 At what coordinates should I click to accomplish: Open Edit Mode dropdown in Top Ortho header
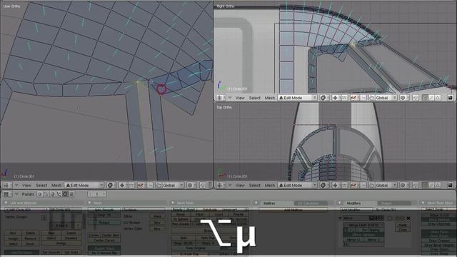(298, 186)
